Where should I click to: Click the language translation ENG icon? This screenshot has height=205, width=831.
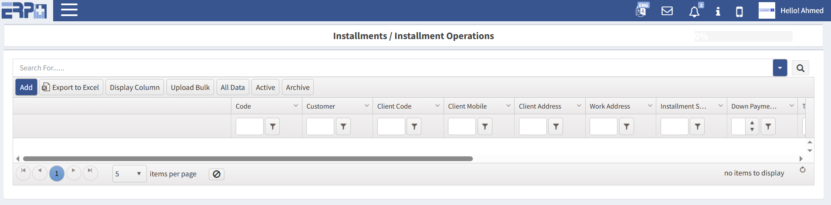coord(641,10)
